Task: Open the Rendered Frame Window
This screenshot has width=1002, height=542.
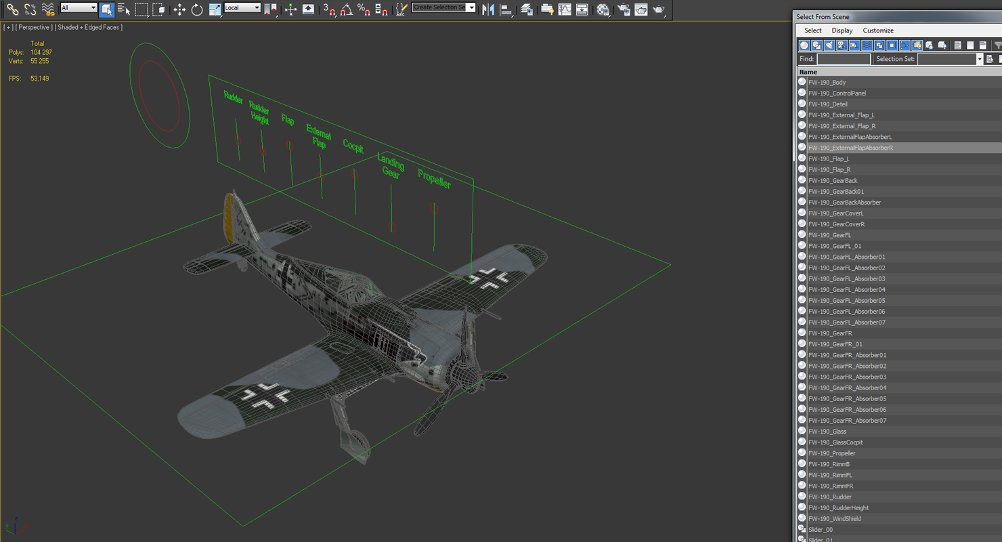Action: [640, 9]
